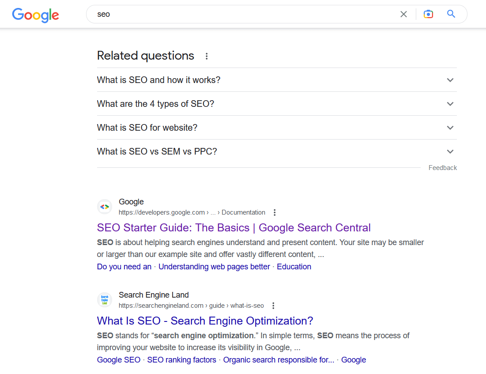
Task: Open 'What Is SEO - Search Engine Optimization?'
Action: pyautogui.click(x=205, y=321)
